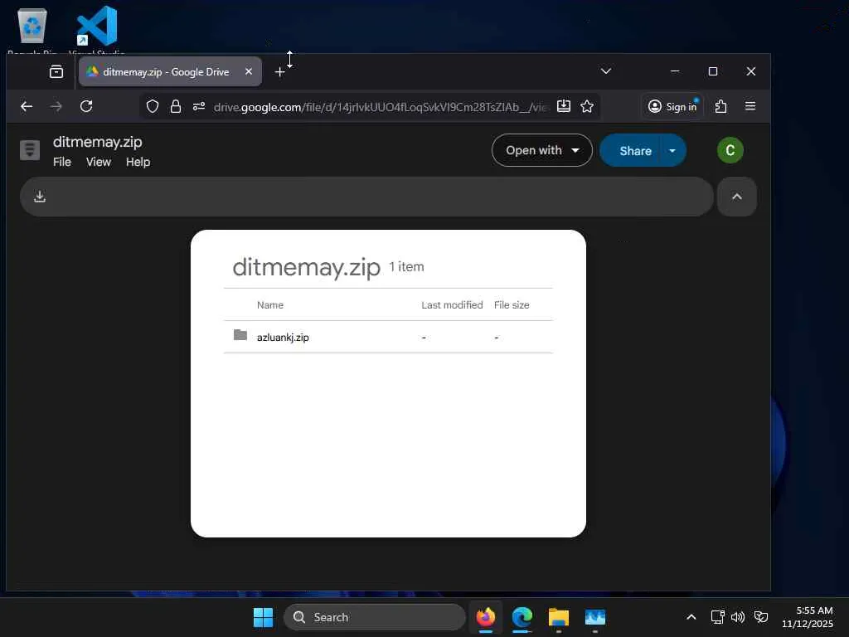Click the ditmemay.zip title in toolbar
This screenshot has width=849, height=637.
(98, 142)
